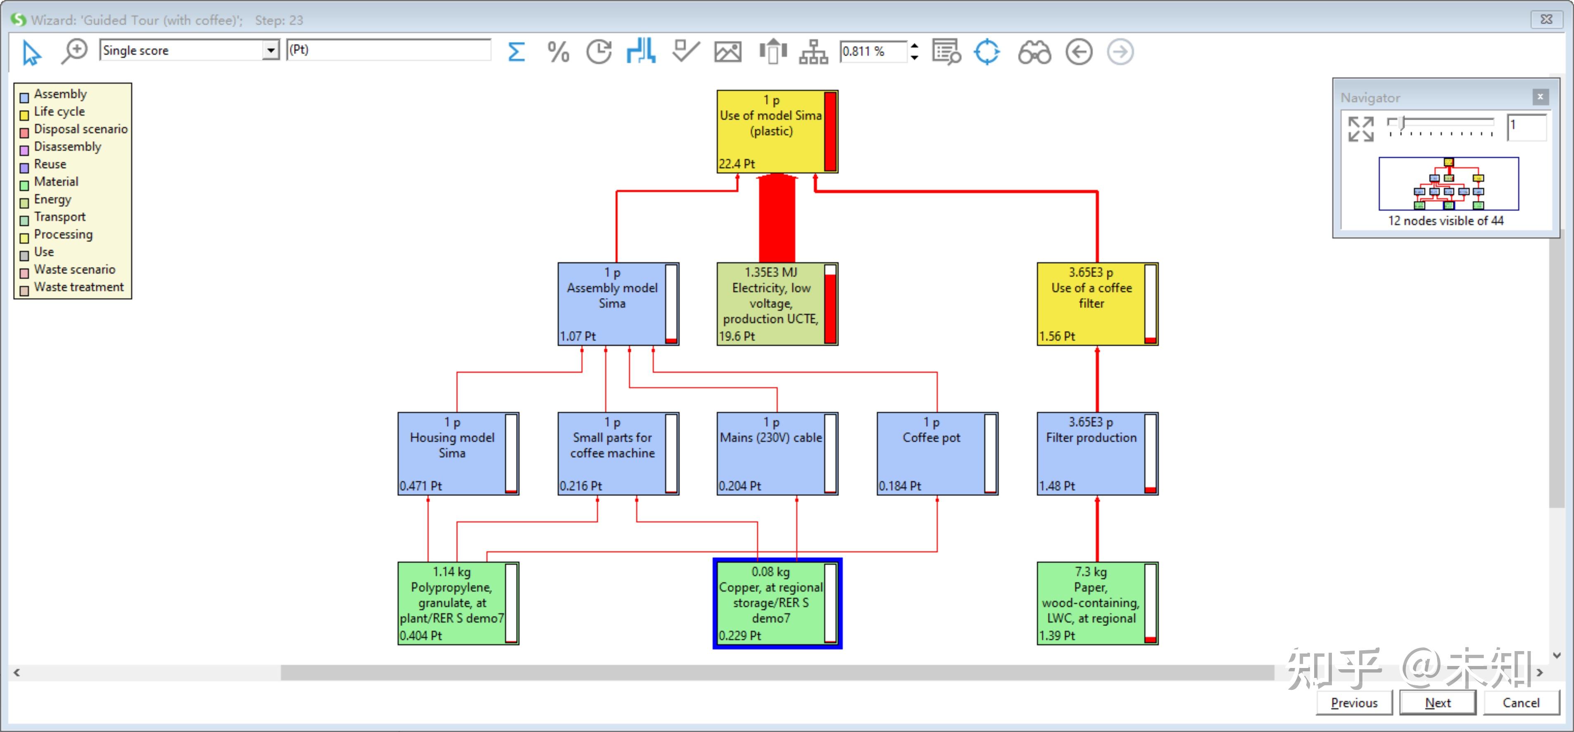Image resolution: width=1574 pixels, height=732 pixels.
Task: Click the Previous wizard button
Action: tap(1354, 702)
